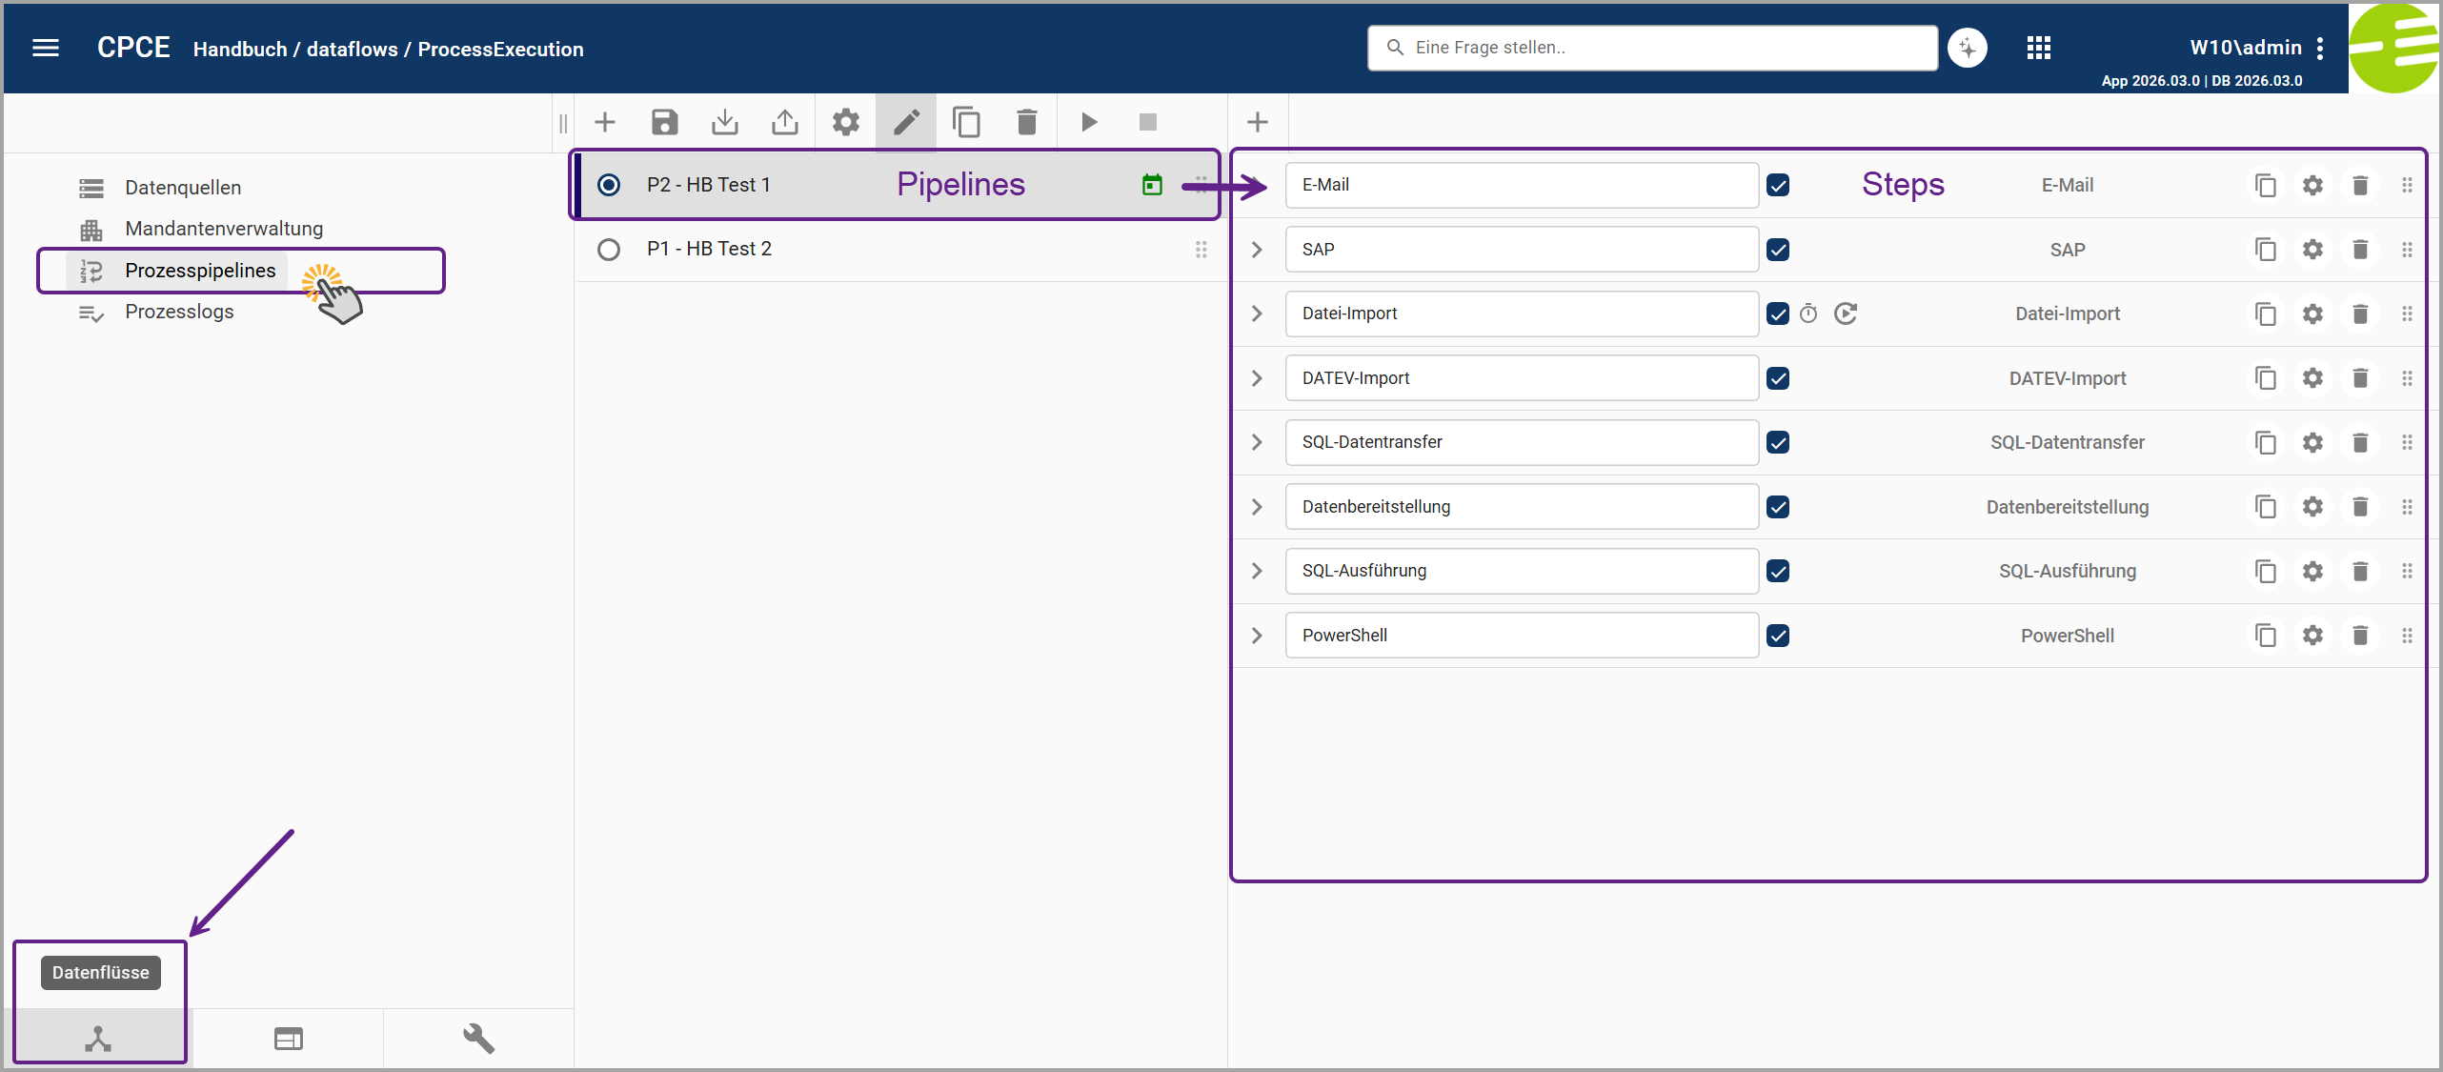Switch to the Datenflüsse bottom tab

click(98, 1038)
